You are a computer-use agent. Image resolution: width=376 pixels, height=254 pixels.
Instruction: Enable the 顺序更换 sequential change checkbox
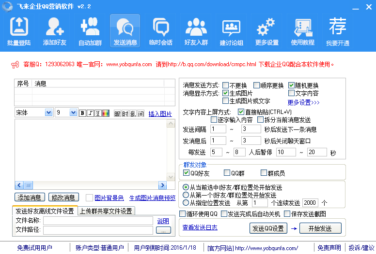[x=257, y=85]
